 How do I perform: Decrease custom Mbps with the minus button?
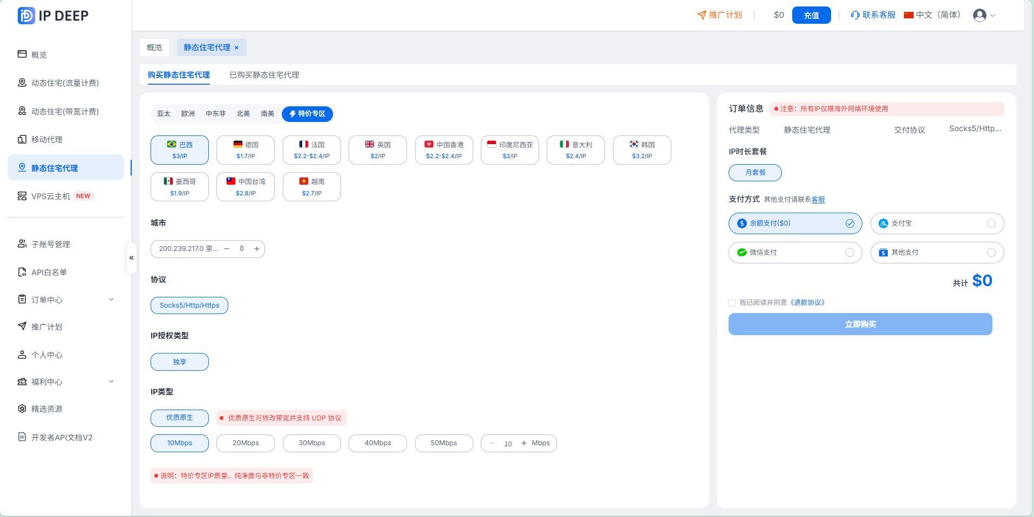click(x=492, y=443)
